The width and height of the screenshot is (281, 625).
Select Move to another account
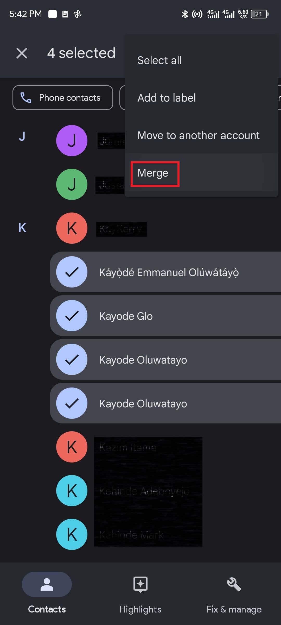pos(198,135)
